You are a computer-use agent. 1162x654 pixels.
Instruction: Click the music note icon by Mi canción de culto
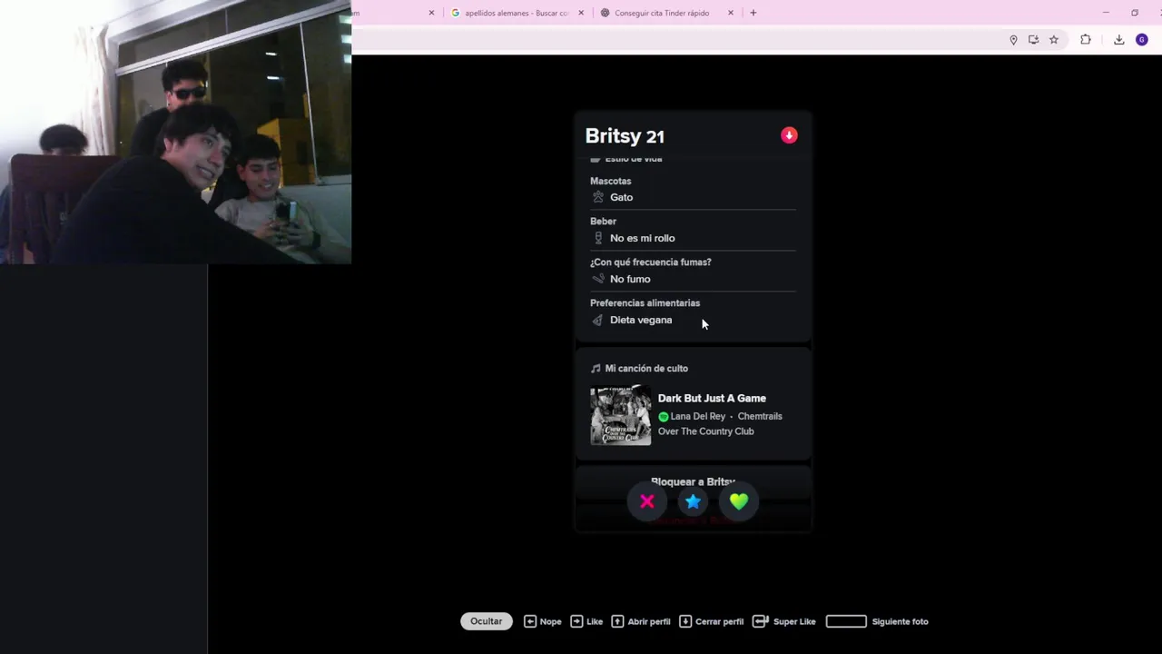pos(596,369)
